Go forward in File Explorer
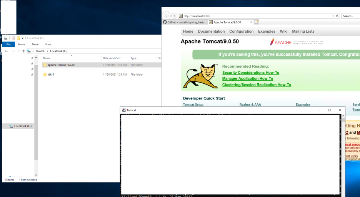This screenshot has width=360, height=197. (13, 51)
